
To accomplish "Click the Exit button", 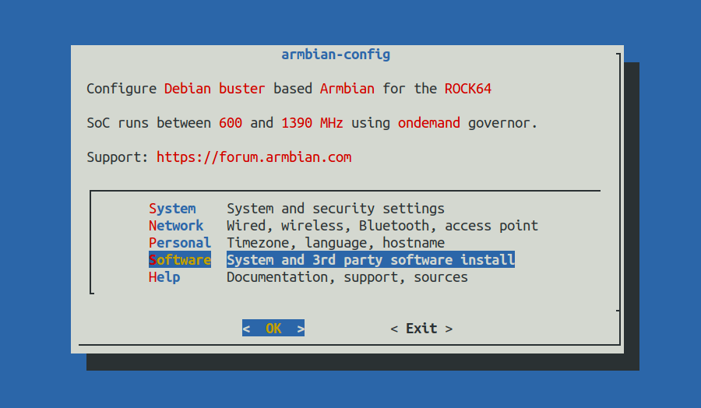I will (421, 329).
